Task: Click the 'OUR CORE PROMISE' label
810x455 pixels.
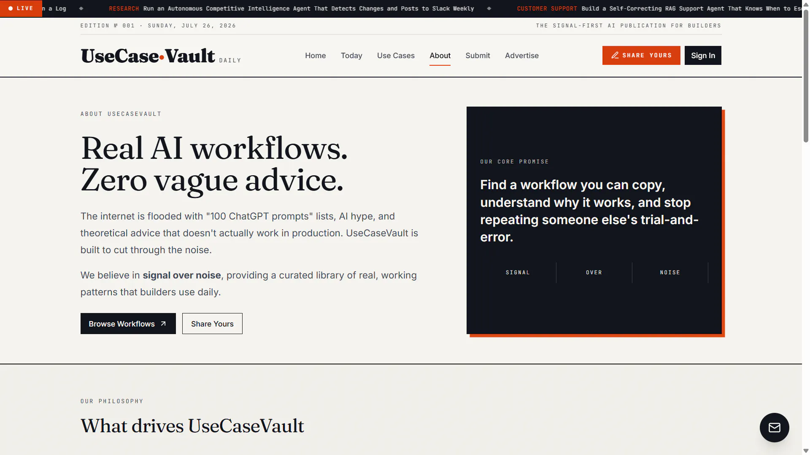Action: (514, 162)
